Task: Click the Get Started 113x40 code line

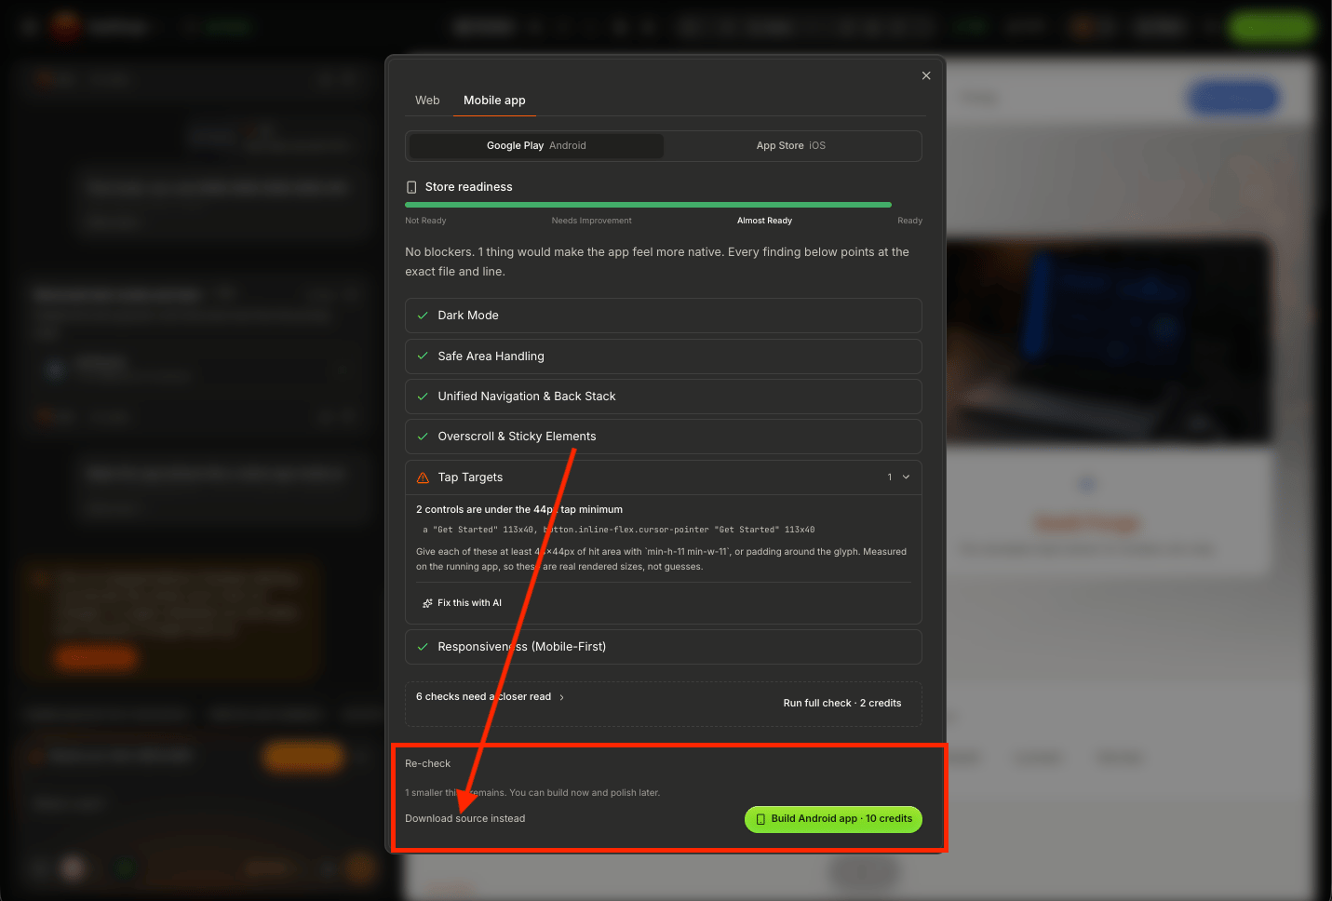Action: pyautogui.click(x=619, y=530)
